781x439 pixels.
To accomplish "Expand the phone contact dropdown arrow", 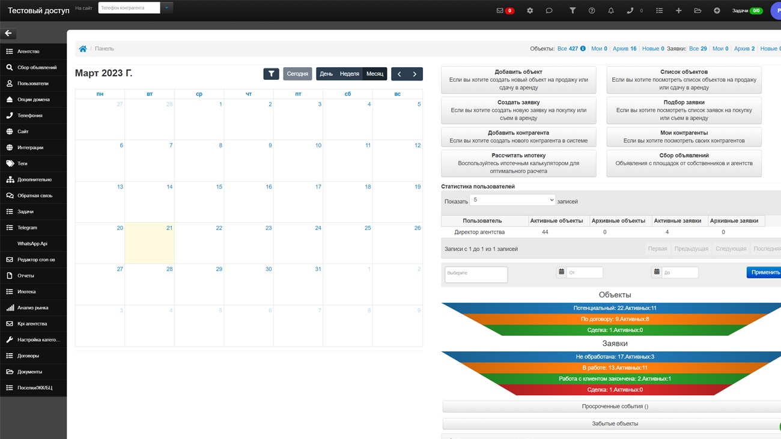I will point(167,8).
